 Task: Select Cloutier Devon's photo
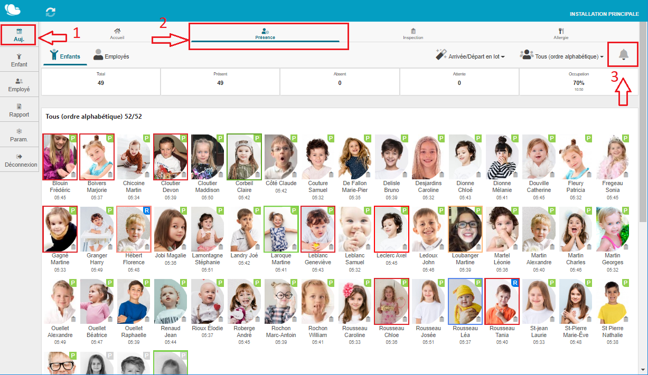(171, 157)
